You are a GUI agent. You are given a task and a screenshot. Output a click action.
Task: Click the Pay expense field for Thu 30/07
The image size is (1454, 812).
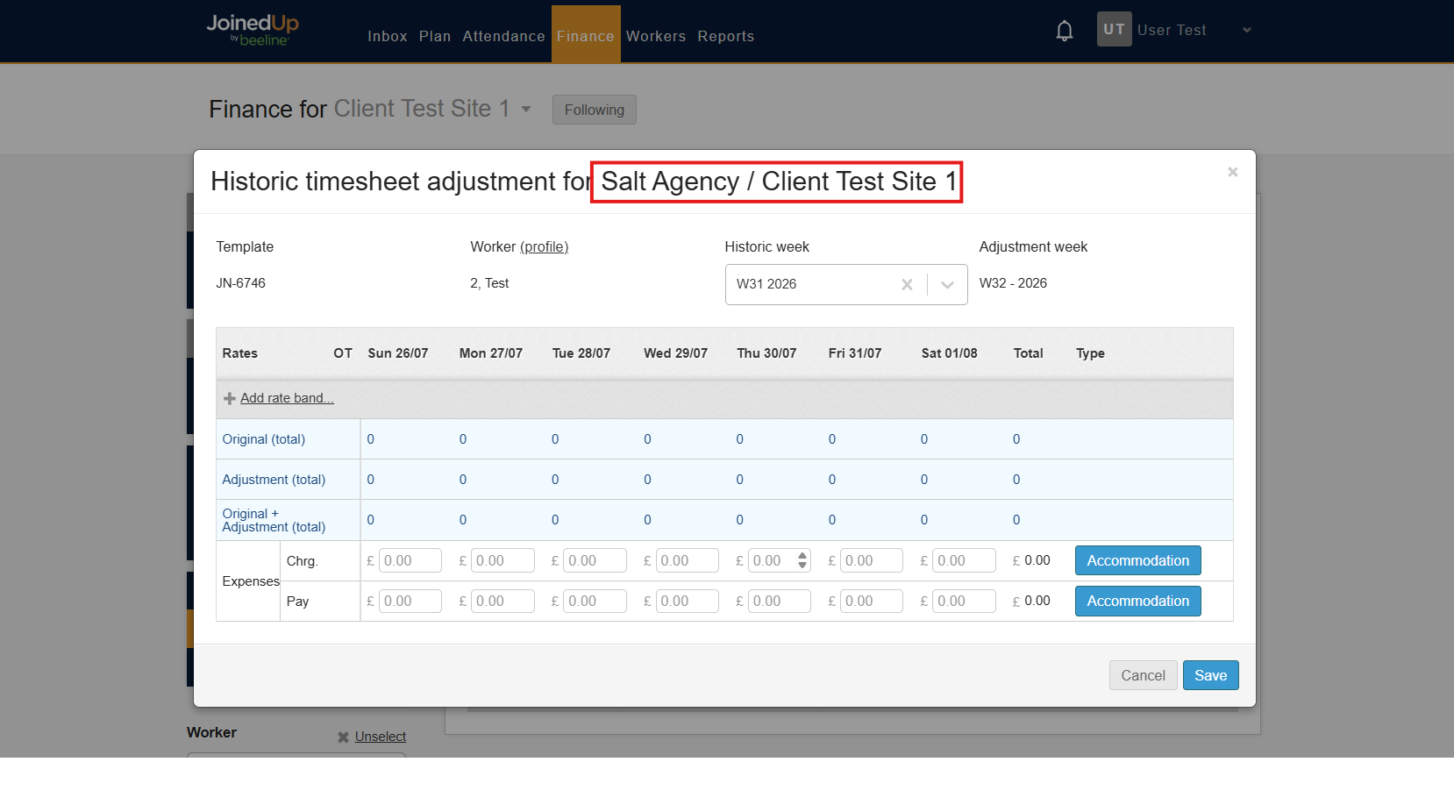pos(780,601)
